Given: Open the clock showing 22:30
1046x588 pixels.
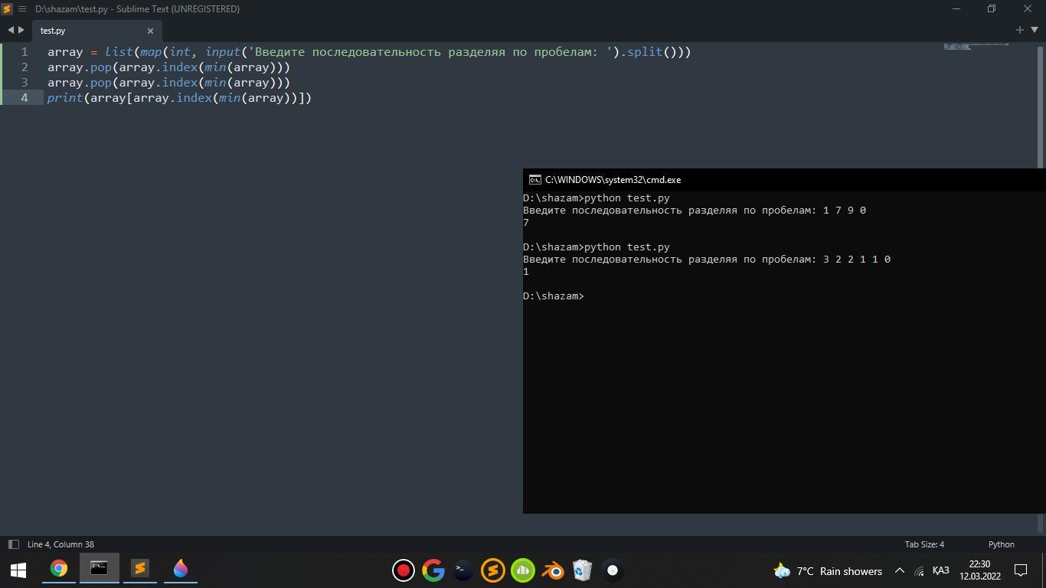Looking at the screenshot, I should [980, 570].
